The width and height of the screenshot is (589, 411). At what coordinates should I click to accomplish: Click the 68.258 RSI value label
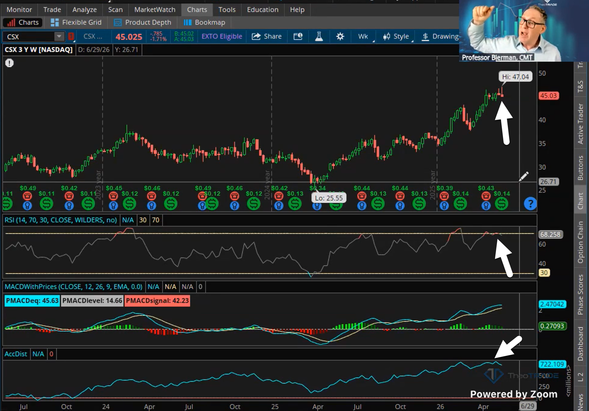click(x=550, y=234)
